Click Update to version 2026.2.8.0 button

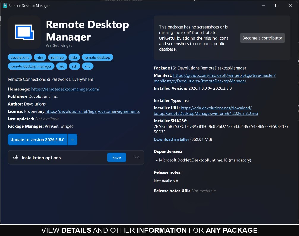coord(37,140)
